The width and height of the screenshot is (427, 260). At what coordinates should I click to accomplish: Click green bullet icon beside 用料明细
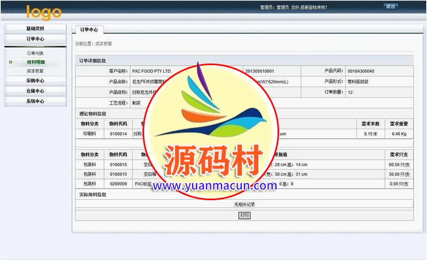pos(11,62)
